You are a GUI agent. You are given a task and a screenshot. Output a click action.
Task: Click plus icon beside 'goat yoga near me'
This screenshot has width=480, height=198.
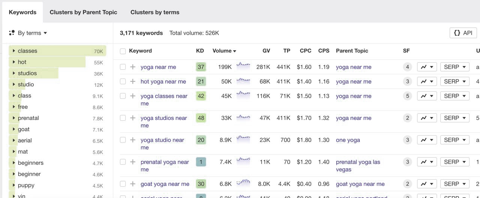[133, 184]
